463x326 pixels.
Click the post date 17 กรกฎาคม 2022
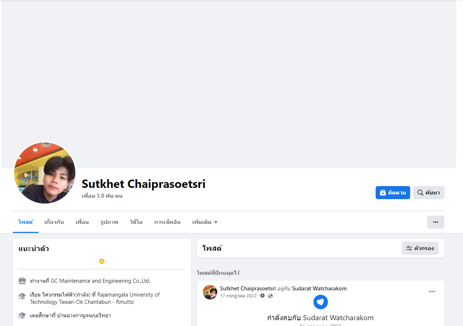[x=239, y=296]
